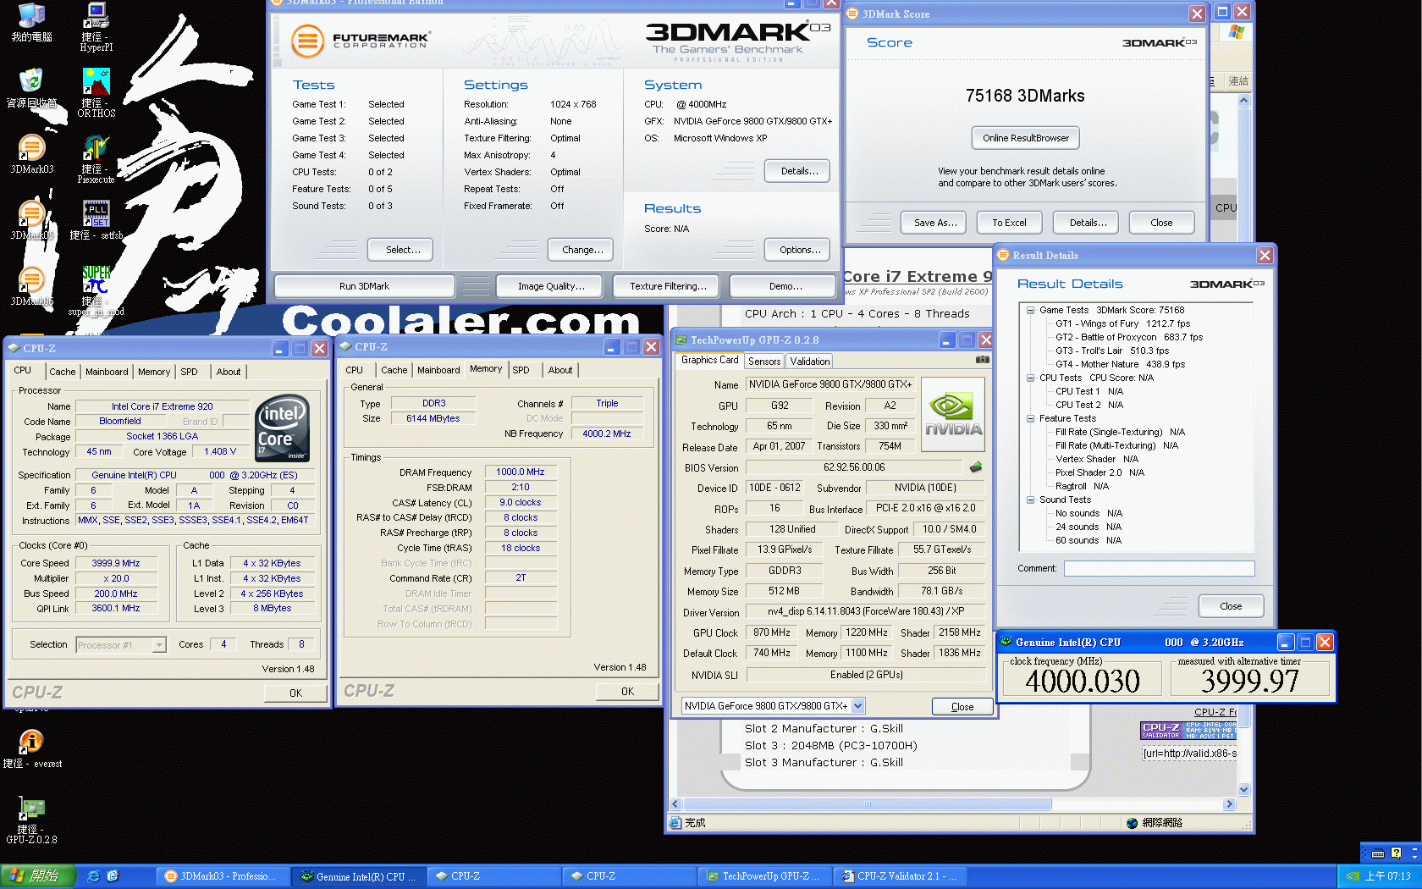Viewport: 1422px width, 889px height.
Task: Open TechPowerUp GPU-Z taskbar button
Action: (x=764, y=876)
